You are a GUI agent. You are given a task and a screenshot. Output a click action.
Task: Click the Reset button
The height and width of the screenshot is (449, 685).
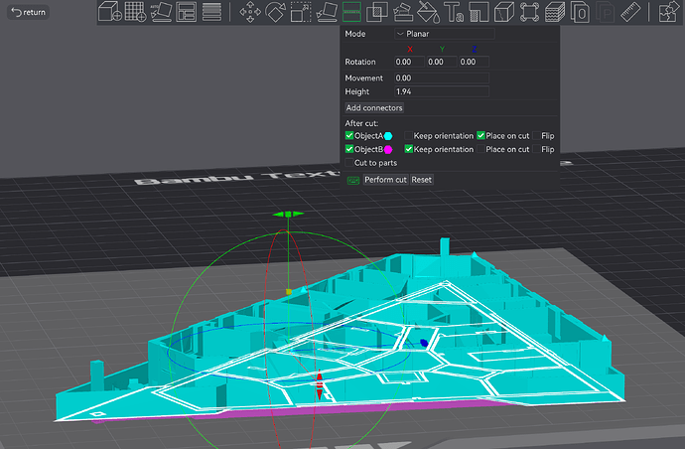421,180
